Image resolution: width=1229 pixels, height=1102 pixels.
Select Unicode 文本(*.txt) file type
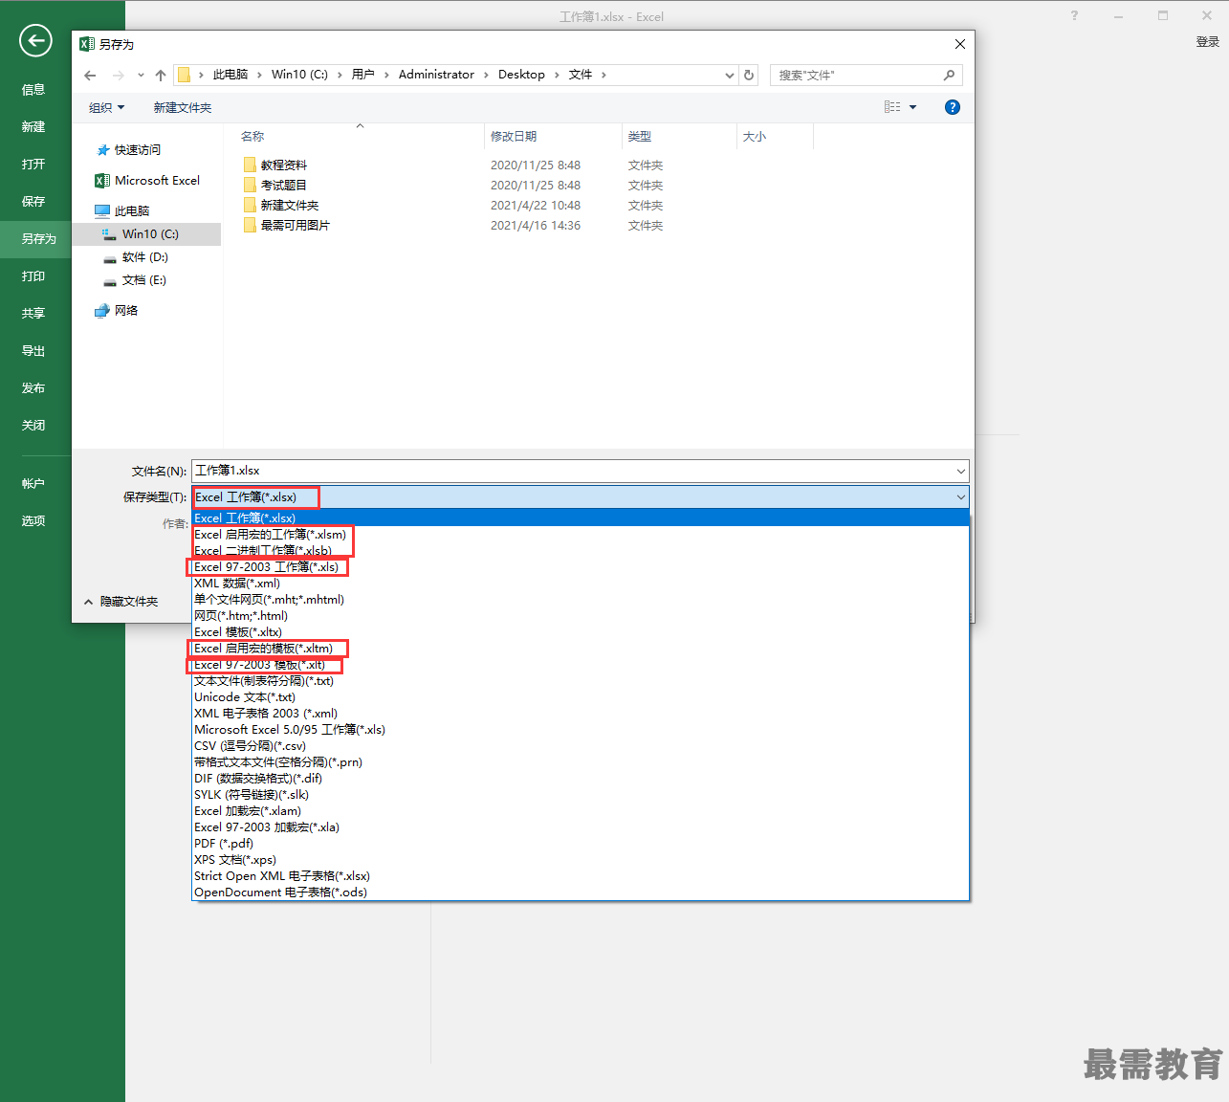click(x=581, y=696)
